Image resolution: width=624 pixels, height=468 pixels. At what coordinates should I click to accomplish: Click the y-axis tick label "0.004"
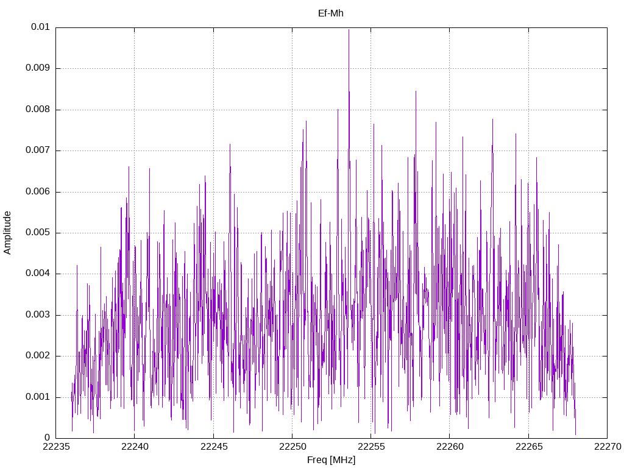coord(38,274)
